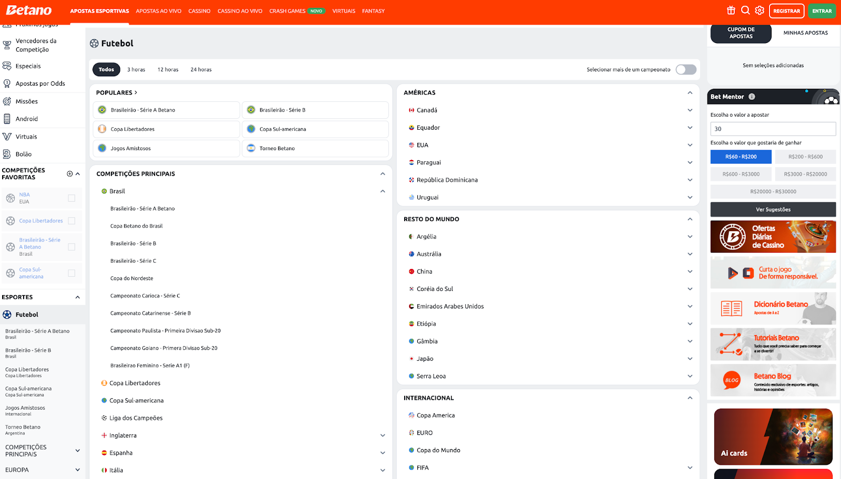Open the Populares heading link
Viewport: 841px width, 479px height.
[x=117, y=92]
